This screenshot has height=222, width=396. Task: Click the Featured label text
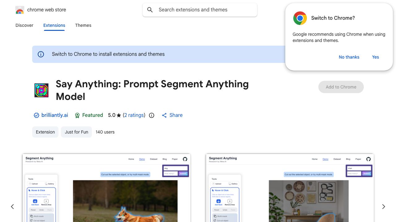click(93, 115)
